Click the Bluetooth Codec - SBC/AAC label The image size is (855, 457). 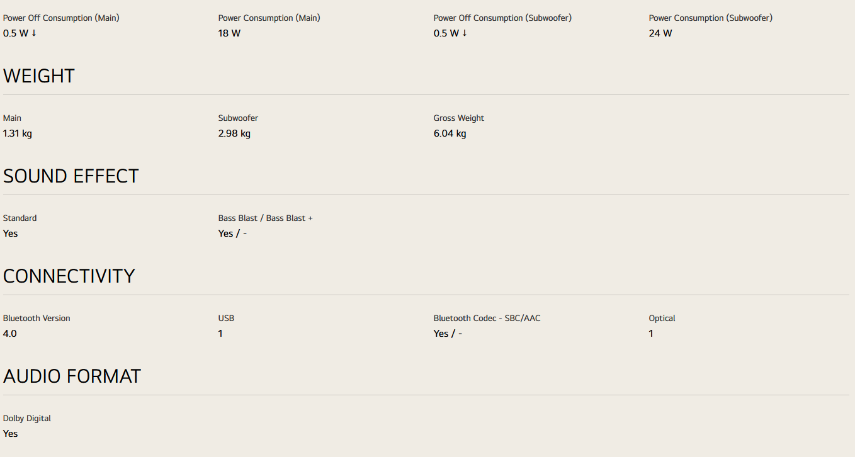tap(487, 319)
